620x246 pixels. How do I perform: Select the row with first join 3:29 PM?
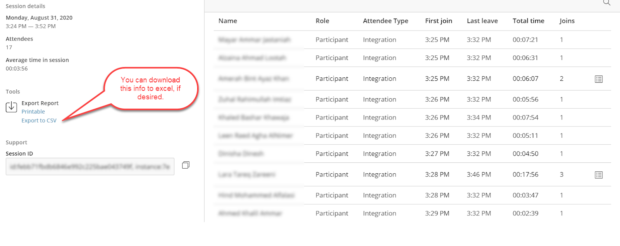(412, 214)
